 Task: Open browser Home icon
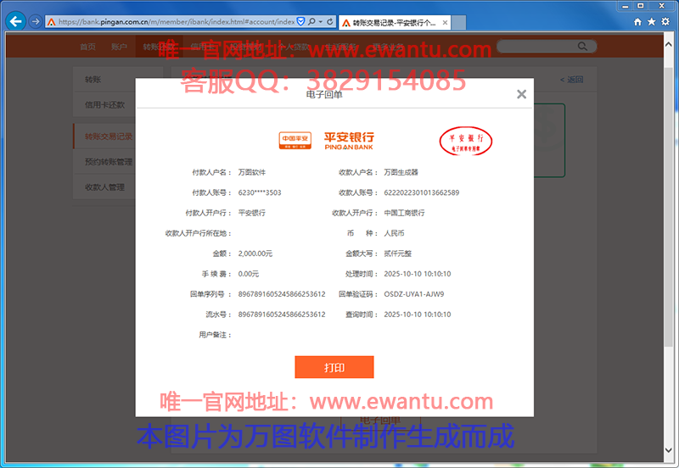(x=637, y=22)
